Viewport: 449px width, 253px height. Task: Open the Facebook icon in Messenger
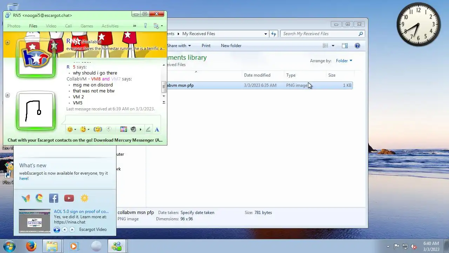coord(54,198)
